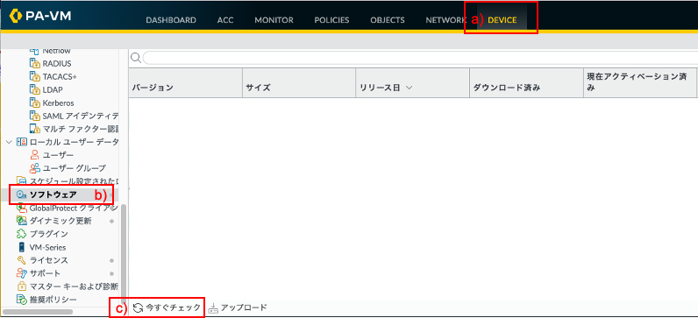Select ソフトウェア in the sidebar

(53, 194)
